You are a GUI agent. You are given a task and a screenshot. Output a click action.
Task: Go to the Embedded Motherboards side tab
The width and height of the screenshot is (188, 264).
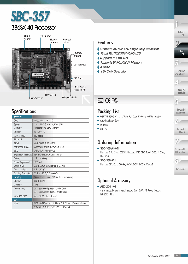(x=181, y=67)
